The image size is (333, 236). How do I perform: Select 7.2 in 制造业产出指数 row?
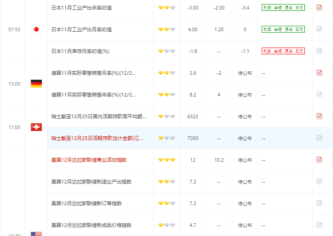[193, 182]
